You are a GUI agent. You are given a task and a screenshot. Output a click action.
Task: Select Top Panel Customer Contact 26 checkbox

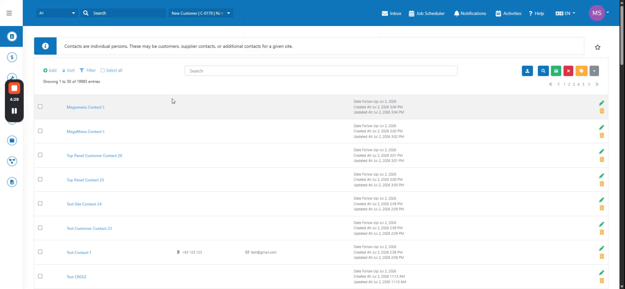coord(40,155)
